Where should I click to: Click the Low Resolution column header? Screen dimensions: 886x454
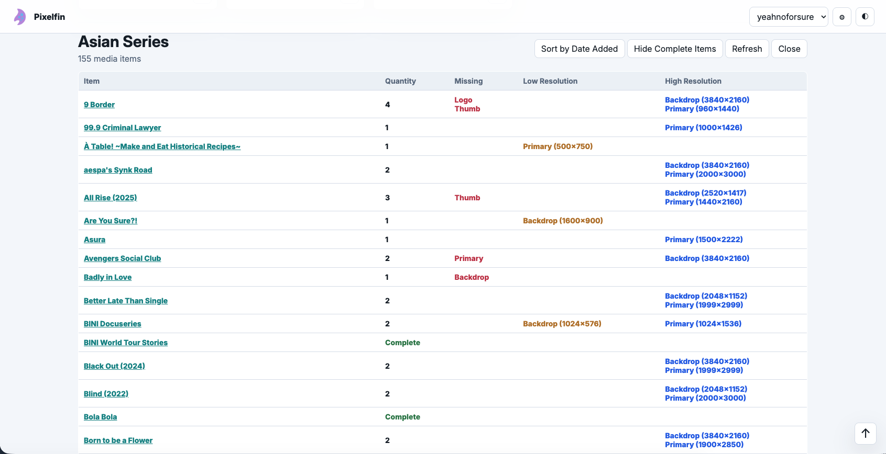550,81
